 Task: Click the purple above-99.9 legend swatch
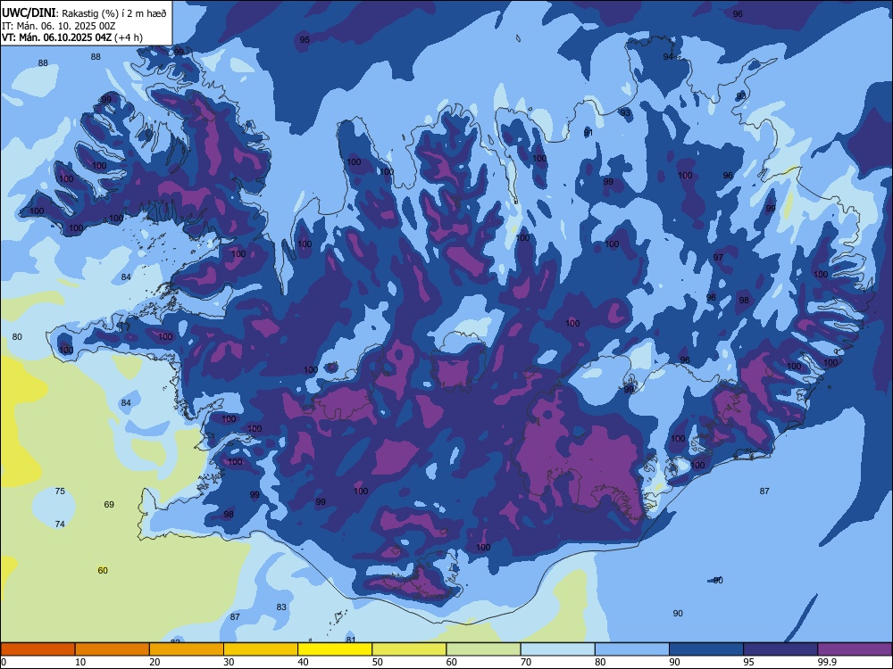(x=855, y=649)
